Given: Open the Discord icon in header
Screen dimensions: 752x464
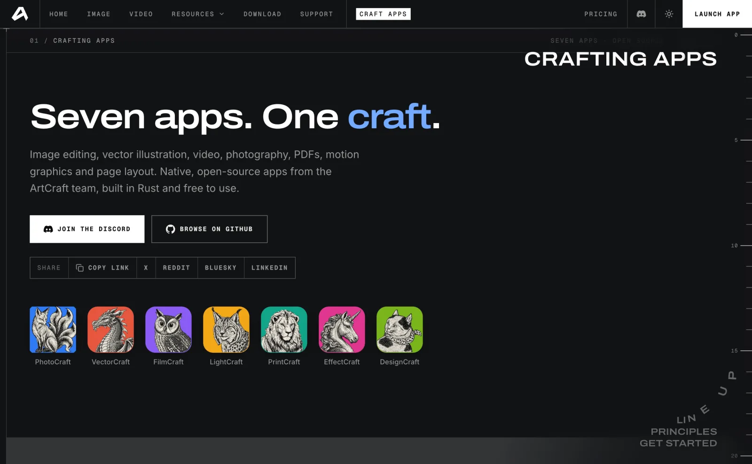Looking at the screenshot, I should click(x=641, y=14).
